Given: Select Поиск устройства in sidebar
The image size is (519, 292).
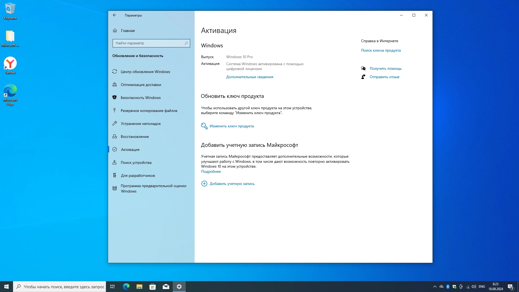Looking at the screenshot, I should tap(136, 162).
